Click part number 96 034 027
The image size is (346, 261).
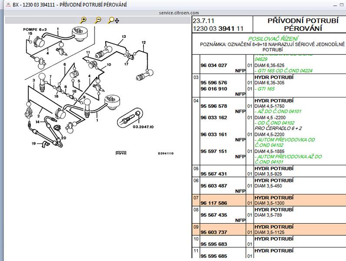click(x=213, y=65)
